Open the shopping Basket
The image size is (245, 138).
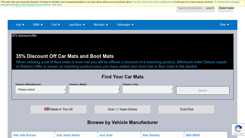[226, 8]
